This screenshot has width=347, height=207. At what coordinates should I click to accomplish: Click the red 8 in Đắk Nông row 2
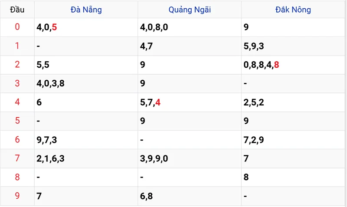click(x=276, y=65)
